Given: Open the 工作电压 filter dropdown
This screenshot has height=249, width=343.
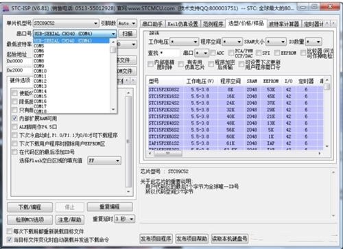Looking at the screenshot, I should [x=184, y=42].
